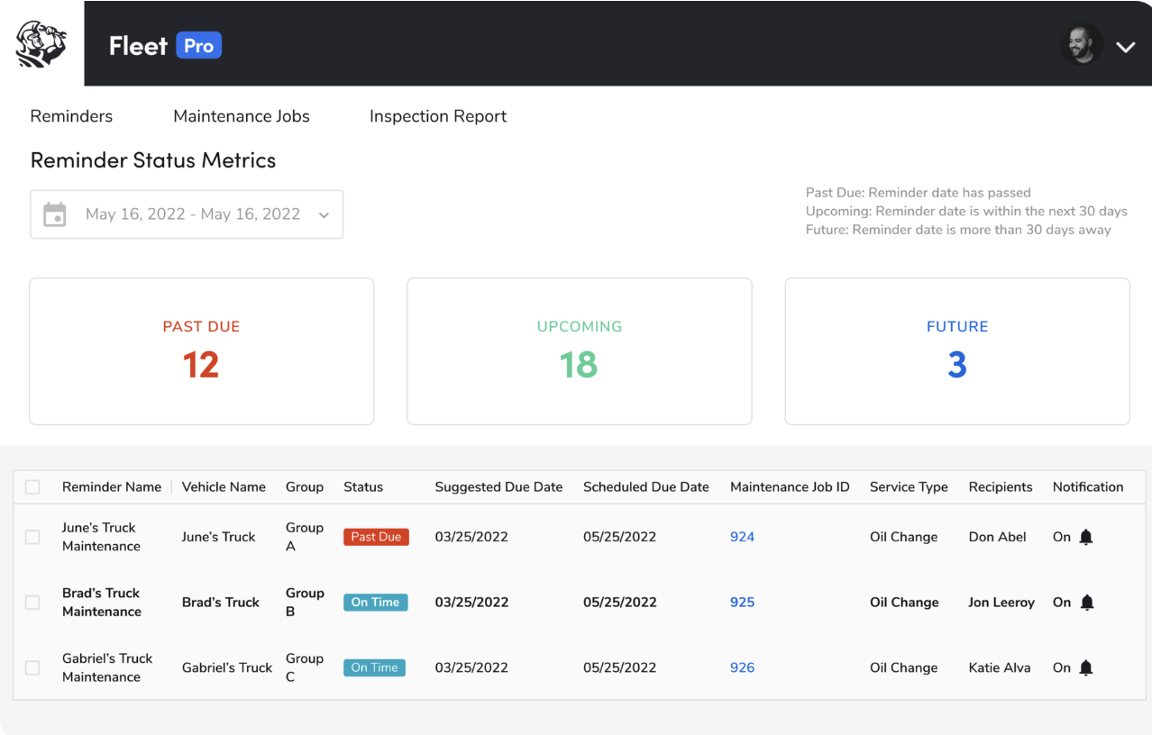Click the June's Truck vehicle name cell
Viewport: 1152px width, 735px height.
(219, 537)
